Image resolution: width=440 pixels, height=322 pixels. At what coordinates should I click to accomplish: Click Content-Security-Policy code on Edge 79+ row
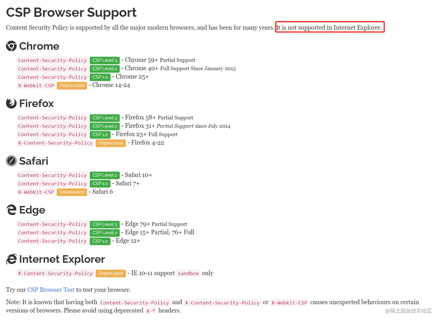click(52, 224)
